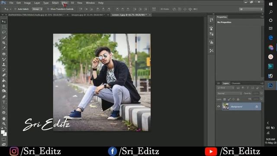Switch to the images.jpg document tab
This screenshot has height=156, width=277.
88,15
